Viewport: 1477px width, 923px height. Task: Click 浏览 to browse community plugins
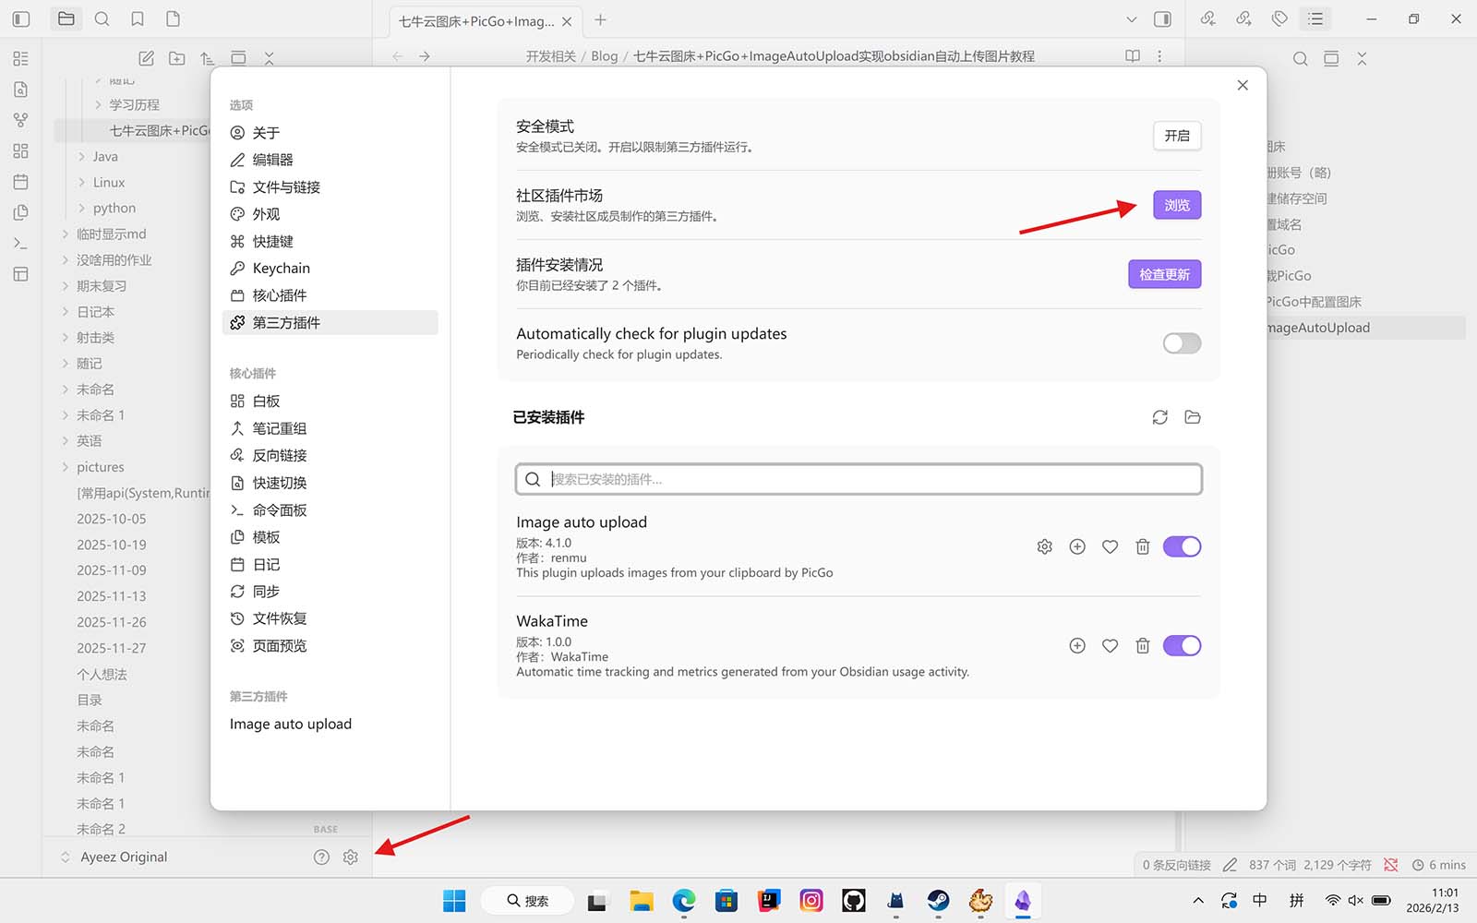[1176, 205]
